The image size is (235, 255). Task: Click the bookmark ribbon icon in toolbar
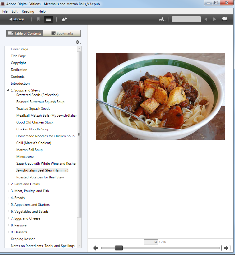pos(38,19)
